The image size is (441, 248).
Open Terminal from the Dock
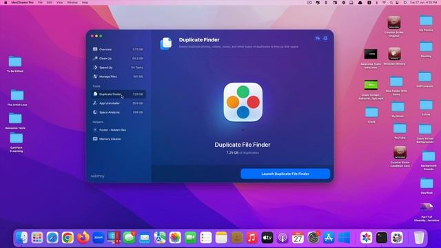click(x=382, y=238)
